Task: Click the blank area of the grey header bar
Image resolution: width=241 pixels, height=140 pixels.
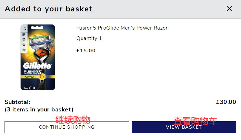Action: (x=156, y=9)
